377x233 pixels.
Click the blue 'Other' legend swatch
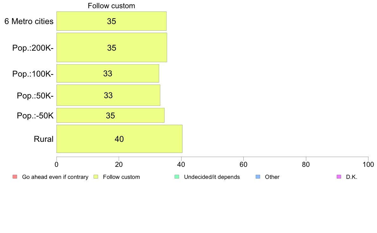[258, 177]
